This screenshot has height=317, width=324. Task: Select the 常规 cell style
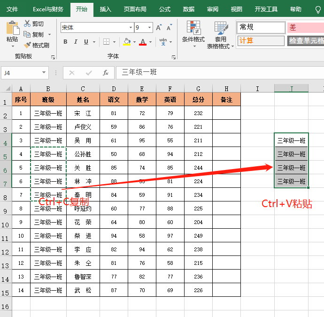tap(261, 27)
